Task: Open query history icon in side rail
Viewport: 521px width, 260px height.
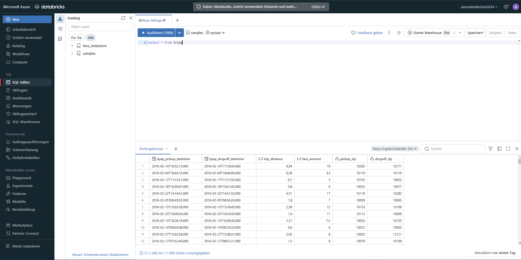Action: (60, 29)
